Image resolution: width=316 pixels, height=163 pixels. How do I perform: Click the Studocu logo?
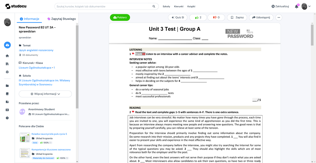(16, 6)
